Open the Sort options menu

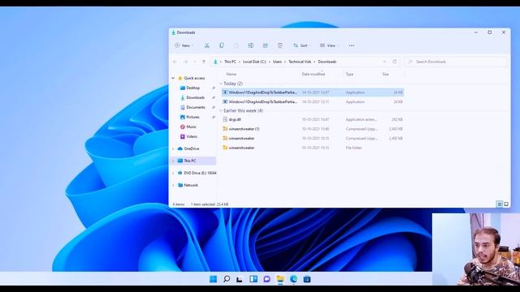[301, 45]
